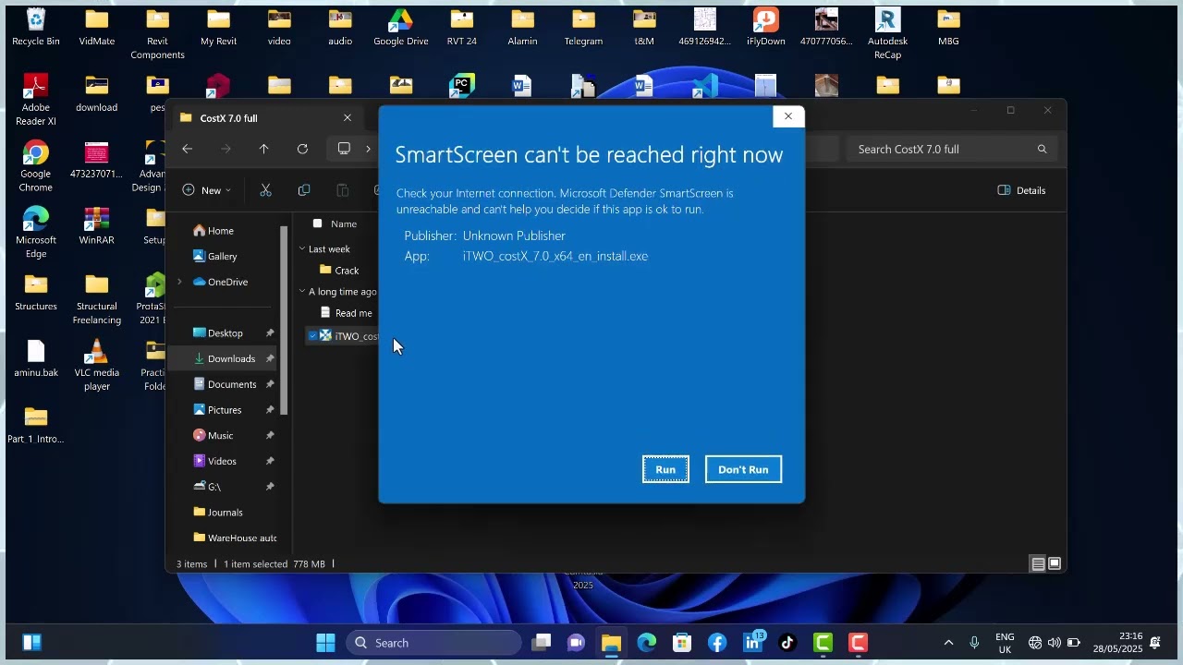Choose Don't Run in the SmartScreen dialog

click(743, 469)
